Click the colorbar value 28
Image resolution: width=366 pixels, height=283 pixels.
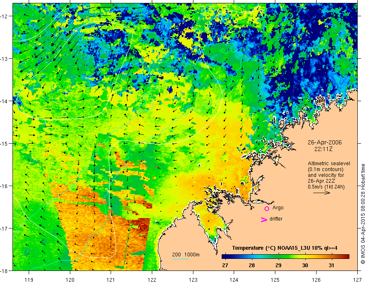(252, 265)
